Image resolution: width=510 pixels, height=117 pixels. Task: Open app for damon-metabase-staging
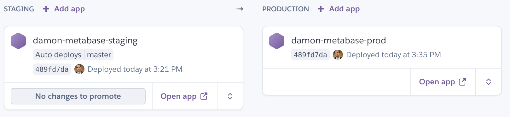(184, 96)
